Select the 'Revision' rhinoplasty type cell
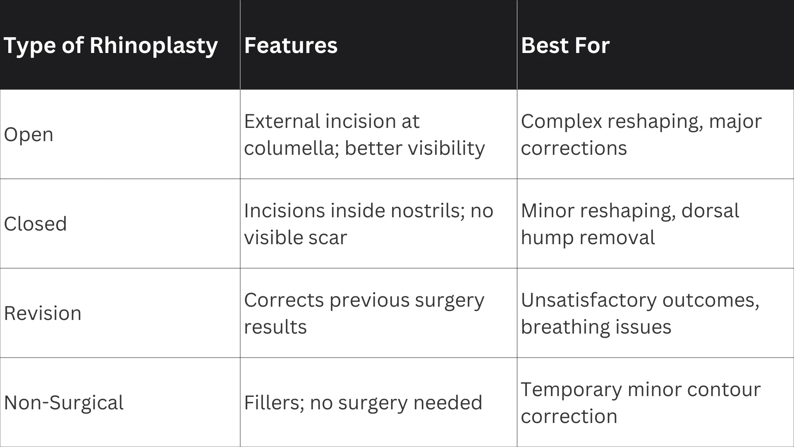This screenshot has width=794, height=447. pos(43,313)
